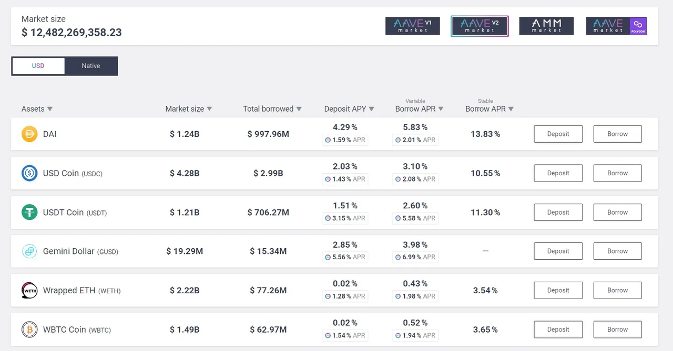Click DAI deposit APY 4.29 %
Screen dimensions: 673x351
tap(345, 127)
